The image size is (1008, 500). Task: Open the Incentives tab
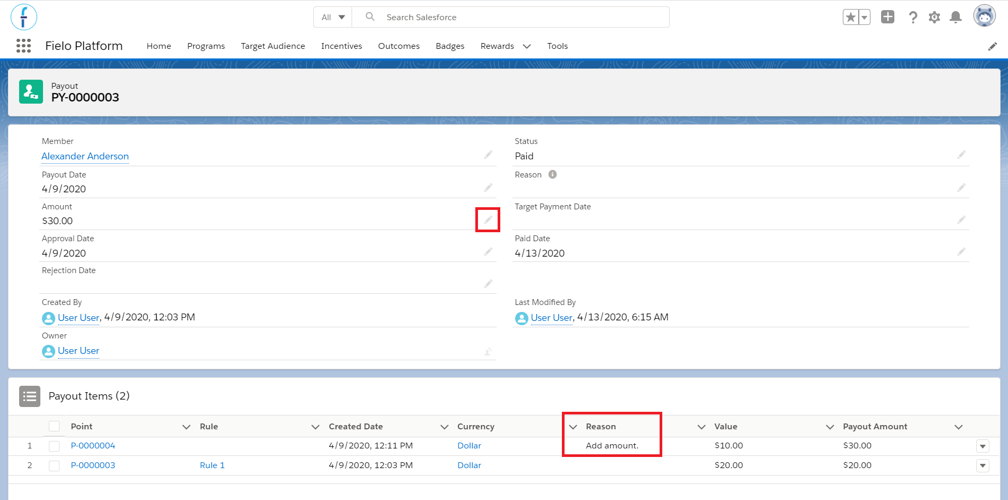click(x=341, y=46)
